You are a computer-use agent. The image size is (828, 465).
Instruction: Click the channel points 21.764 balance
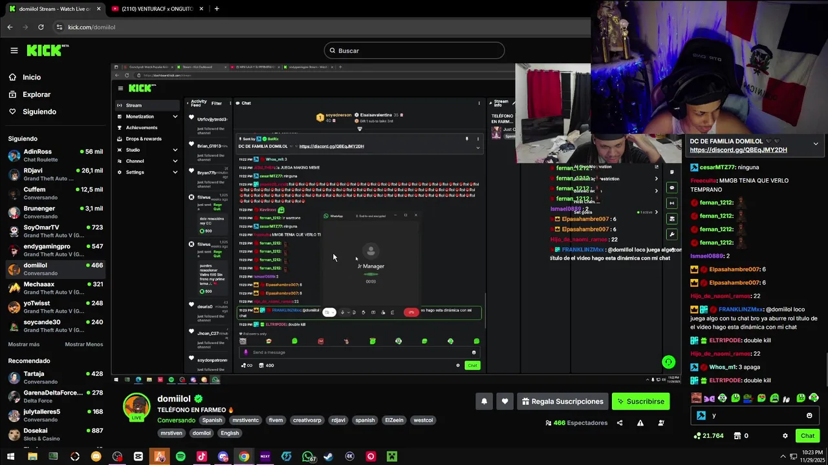pos(708,436)
